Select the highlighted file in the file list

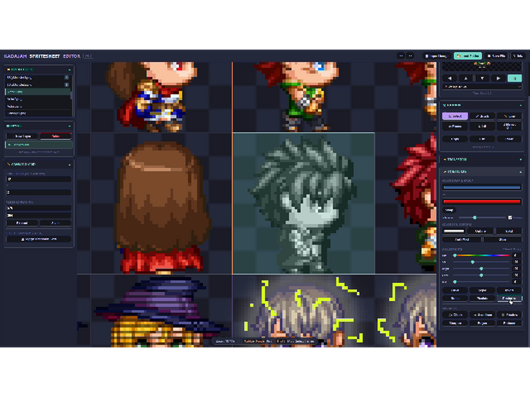pos(37,91)
